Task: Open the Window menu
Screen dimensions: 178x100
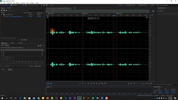Action: click(x=32, y=3)
